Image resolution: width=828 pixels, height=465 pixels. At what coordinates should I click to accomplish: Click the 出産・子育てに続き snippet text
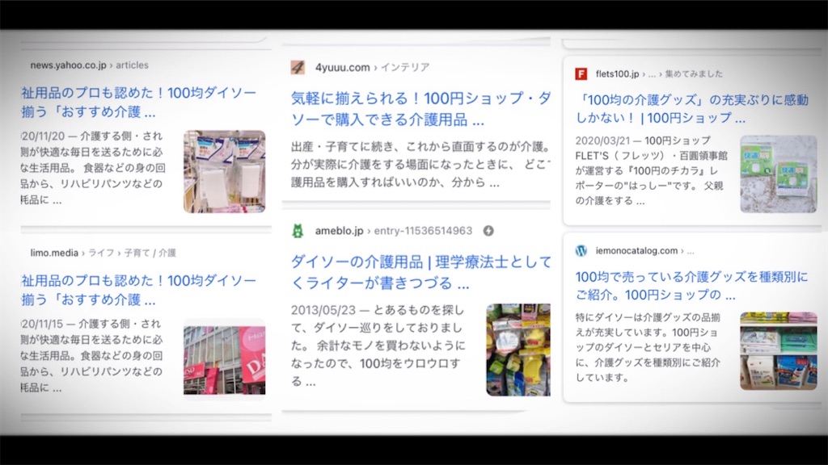(x=420, y=165)
